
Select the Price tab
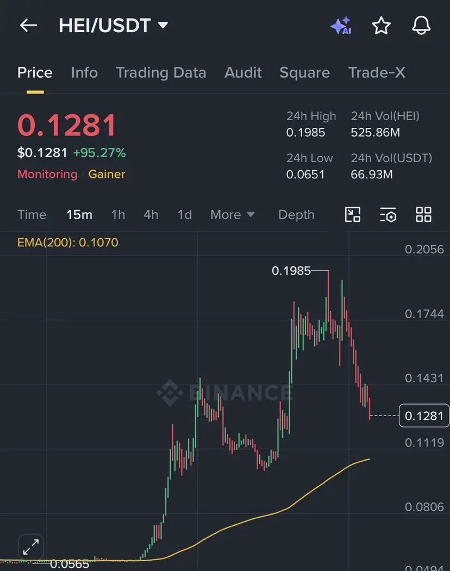[35, 72]
